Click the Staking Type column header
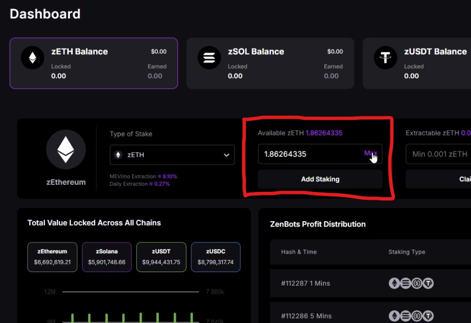Viewport: 471px width, 323px height. (x=407, y=252)
